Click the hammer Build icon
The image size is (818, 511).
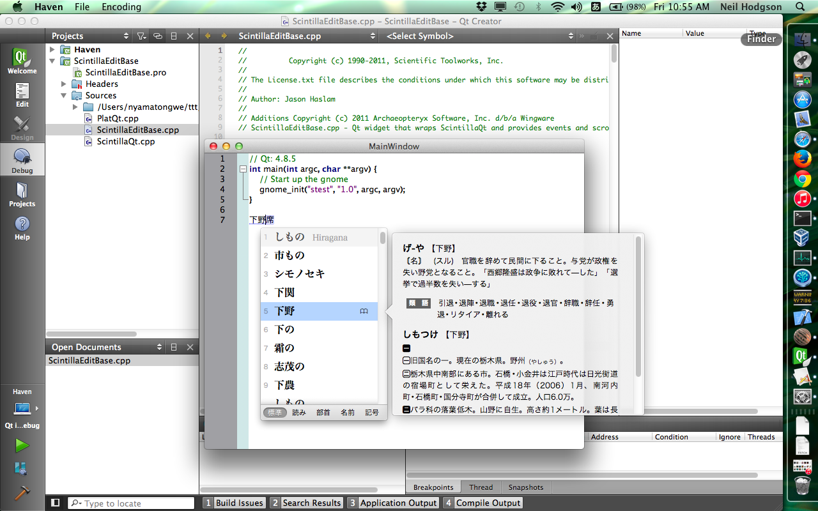point(22,492)
